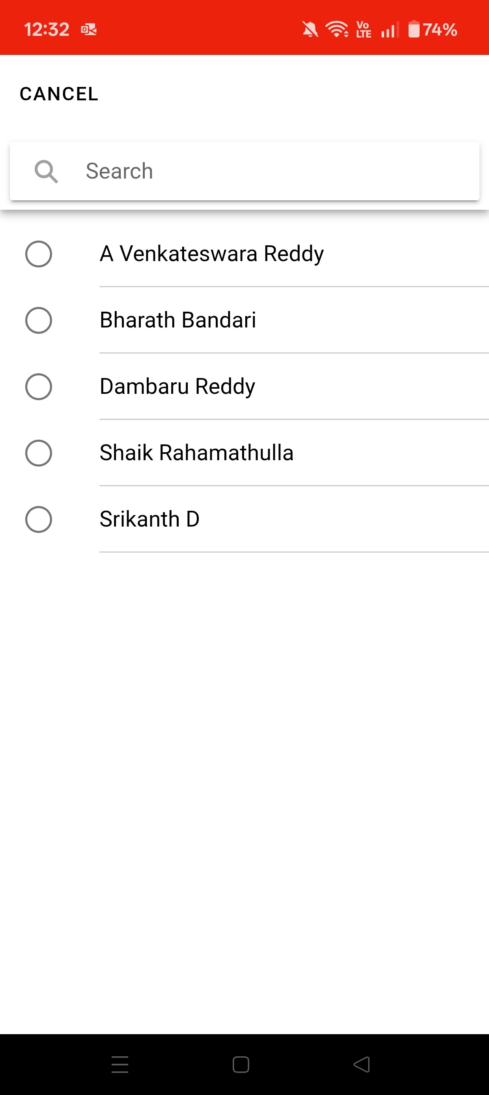Choose the name Shaik Rahamathulla
The height and width of the screenshot is (1095, 489).
pyautogui.click(x=196, y=453)
